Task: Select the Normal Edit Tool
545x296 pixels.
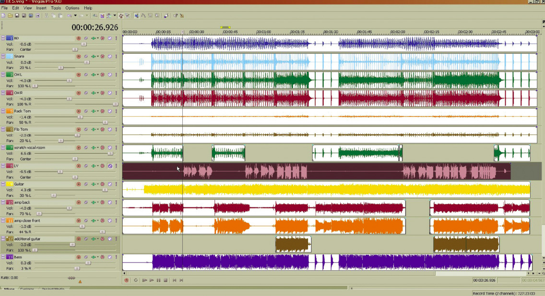Action: pos(137,16)
